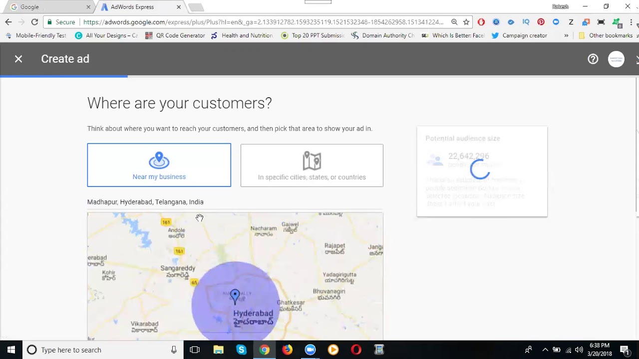The height and width of the screenshot is (359, 639).
Task: Select the Near my business option
Action: point(159,165)
